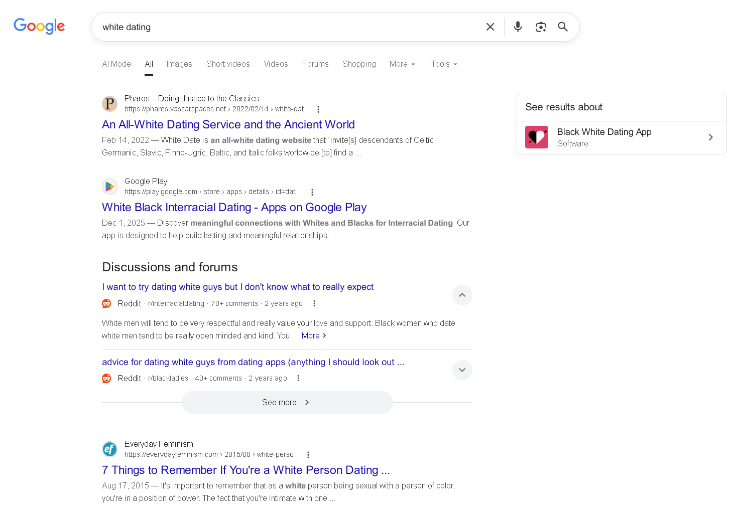Collapse the first Reddit discussion
This screenshot has width=734, height=518.
[462, 295]
